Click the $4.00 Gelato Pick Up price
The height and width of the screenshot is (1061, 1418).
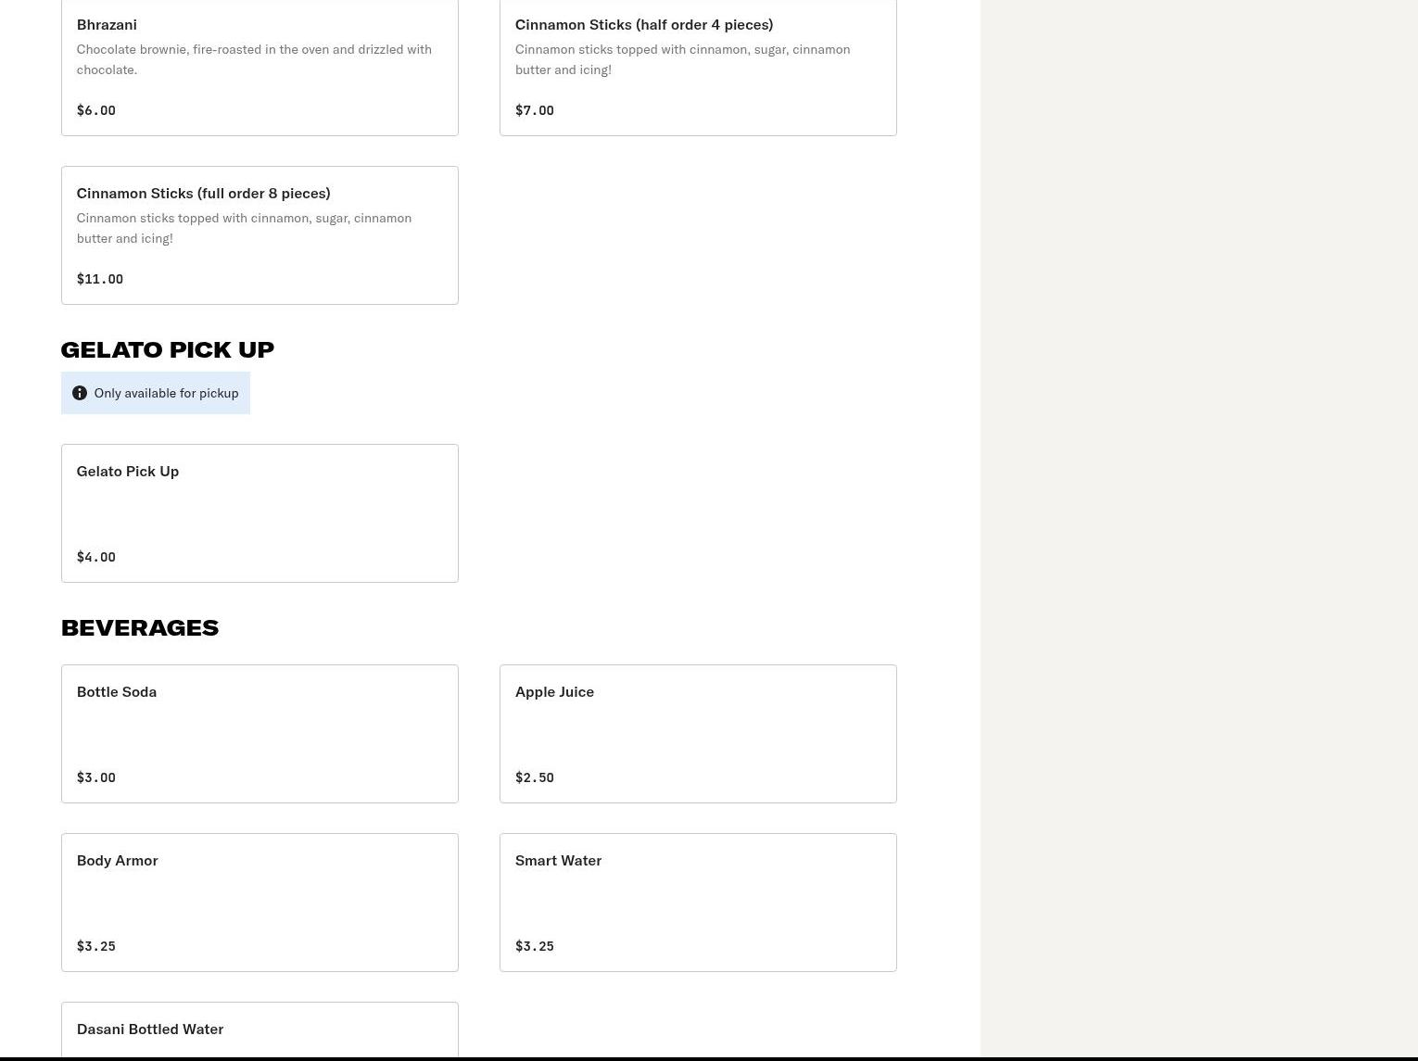click(x=96, y=557)
